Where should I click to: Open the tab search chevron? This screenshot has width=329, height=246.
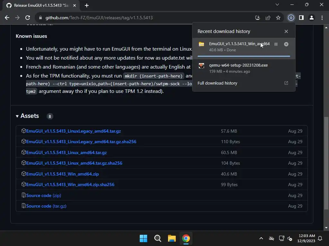(x=277, y=4)
